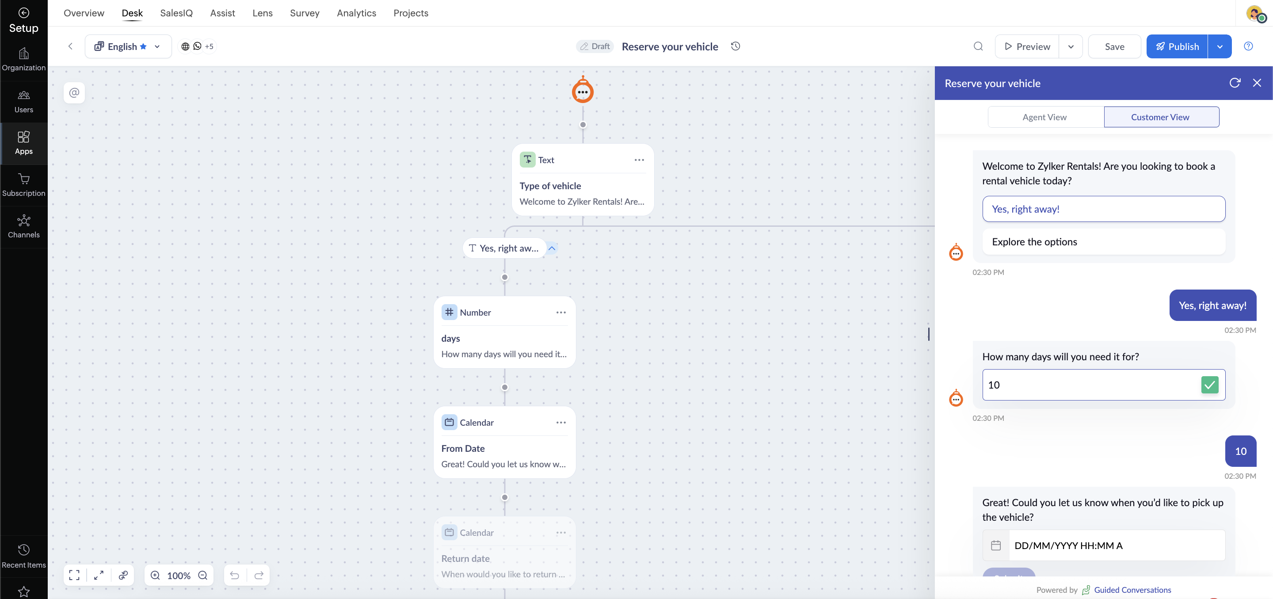1273x599 pixels.
Task: Switch to Agent View
Action: [x=1044, y=117]
